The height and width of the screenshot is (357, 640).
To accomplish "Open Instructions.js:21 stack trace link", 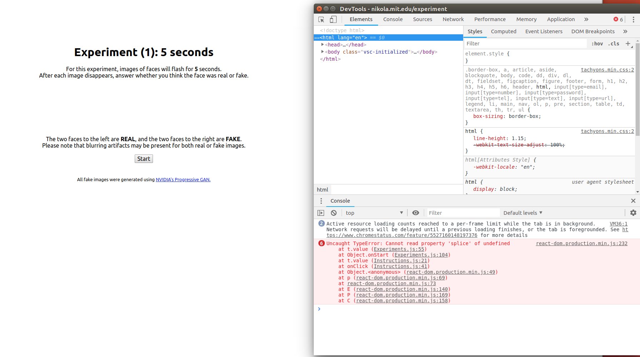I will (400, 261).
